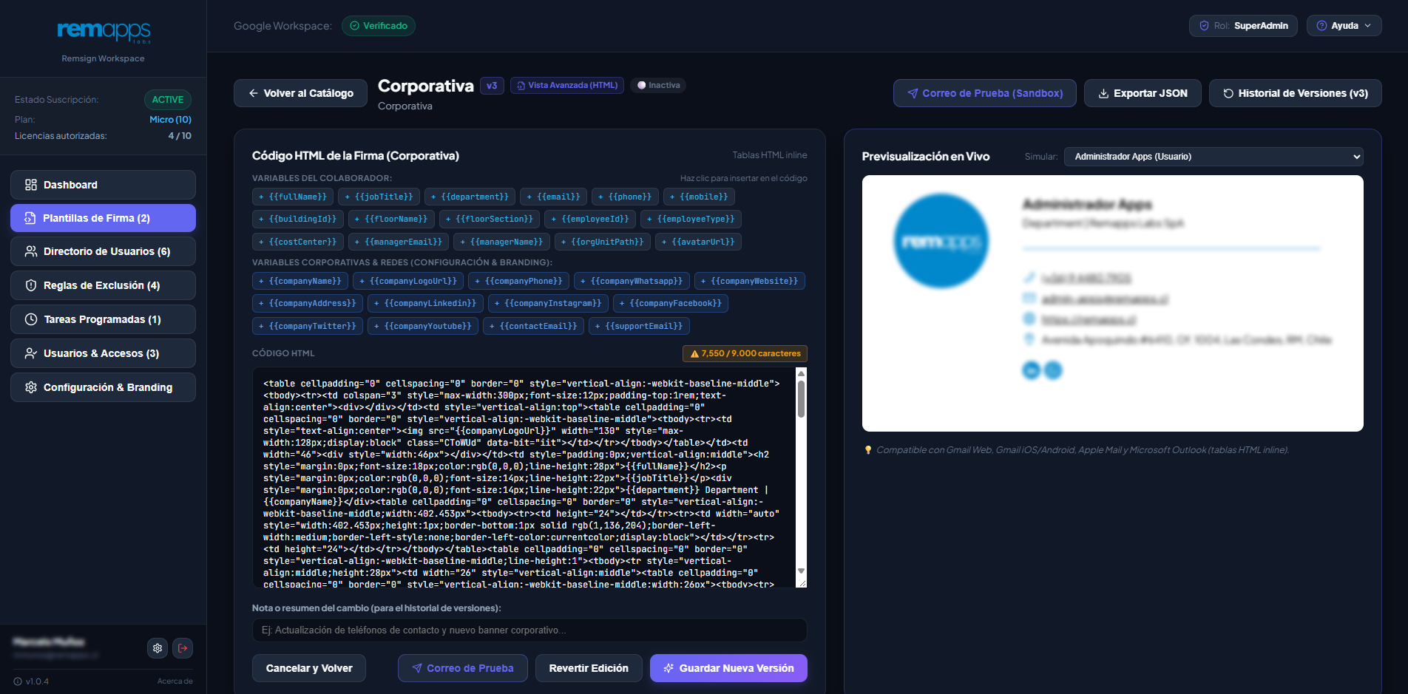Click the code editor scrollbar down arrow
The image size is (1408, 694).
click(801, 571)
